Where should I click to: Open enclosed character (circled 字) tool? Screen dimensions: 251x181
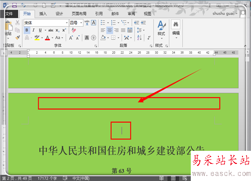point(93,38)
